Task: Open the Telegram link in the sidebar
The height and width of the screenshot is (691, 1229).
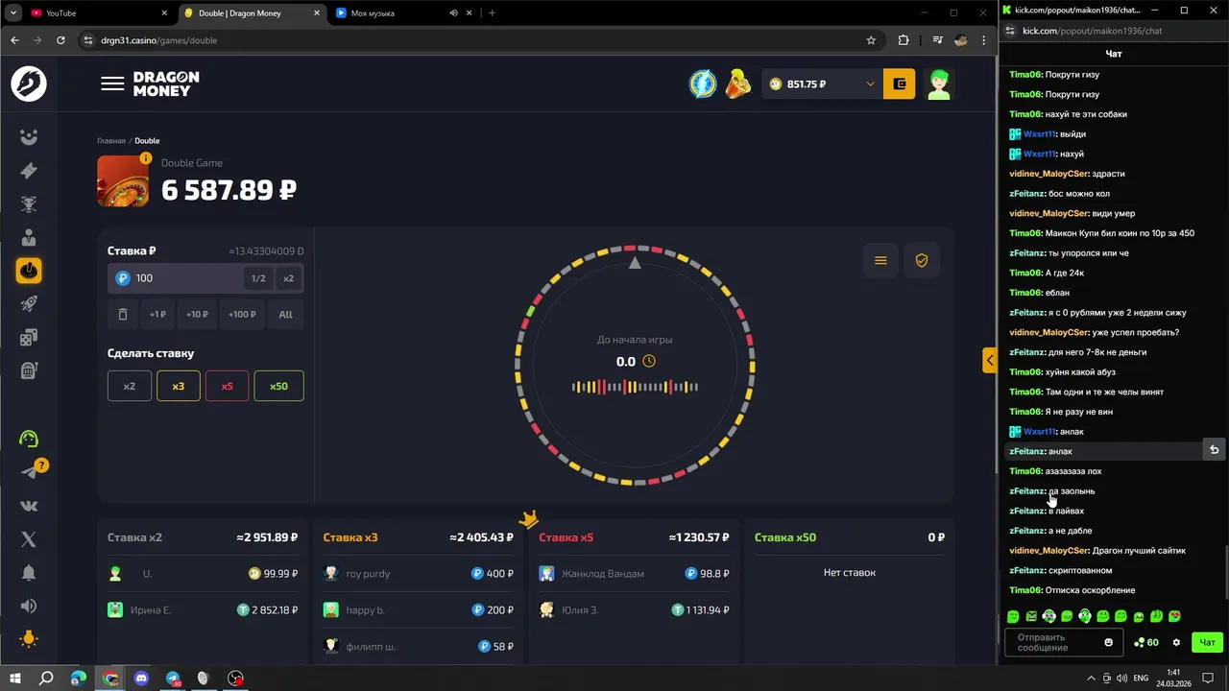Action: (x=29, y=472)
